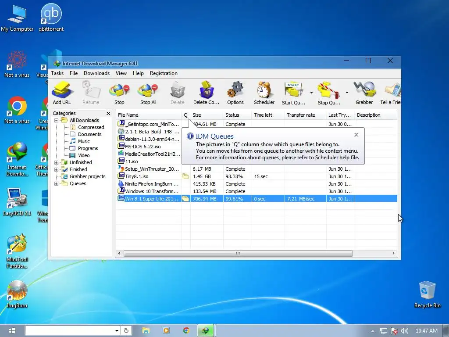Open the Help menu
The image size is (449, 337).
coord(138,73)
